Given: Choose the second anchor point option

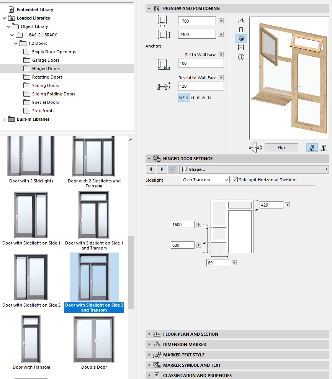Looking at the screenshot, I should [x=193, y=98].
